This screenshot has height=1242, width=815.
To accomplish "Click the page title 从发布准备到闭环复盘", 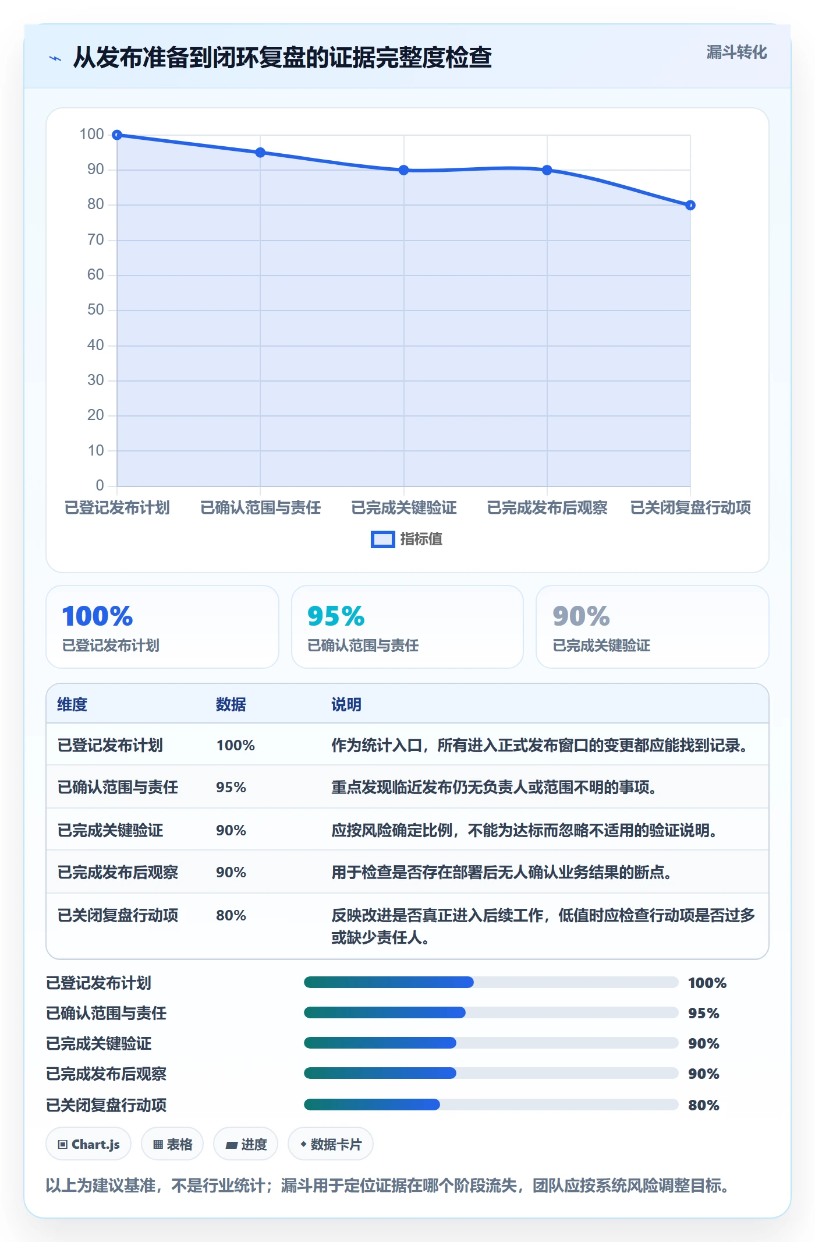I will pos(282,58).
